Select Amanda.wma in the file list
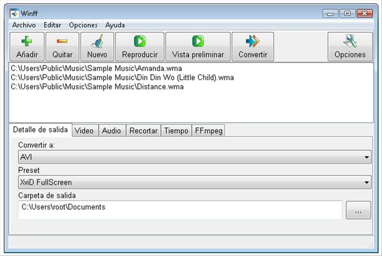 click(x=96, y=68)
